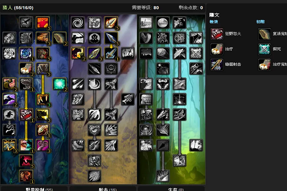Image resolution: width=287 pixels, height=191 pixels.
Task: Click gray Readiness talent in Marksmanship tree
Action: [x=94, y=84]
